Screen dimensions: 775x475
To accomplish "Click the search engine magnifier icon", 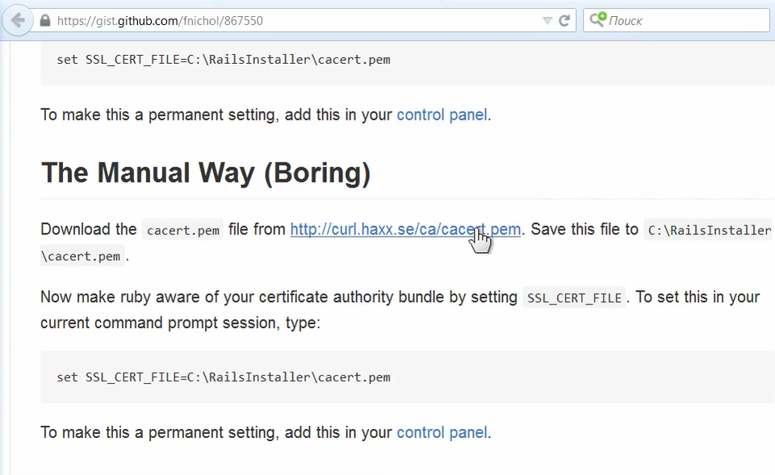I will [x=597, y=20].
